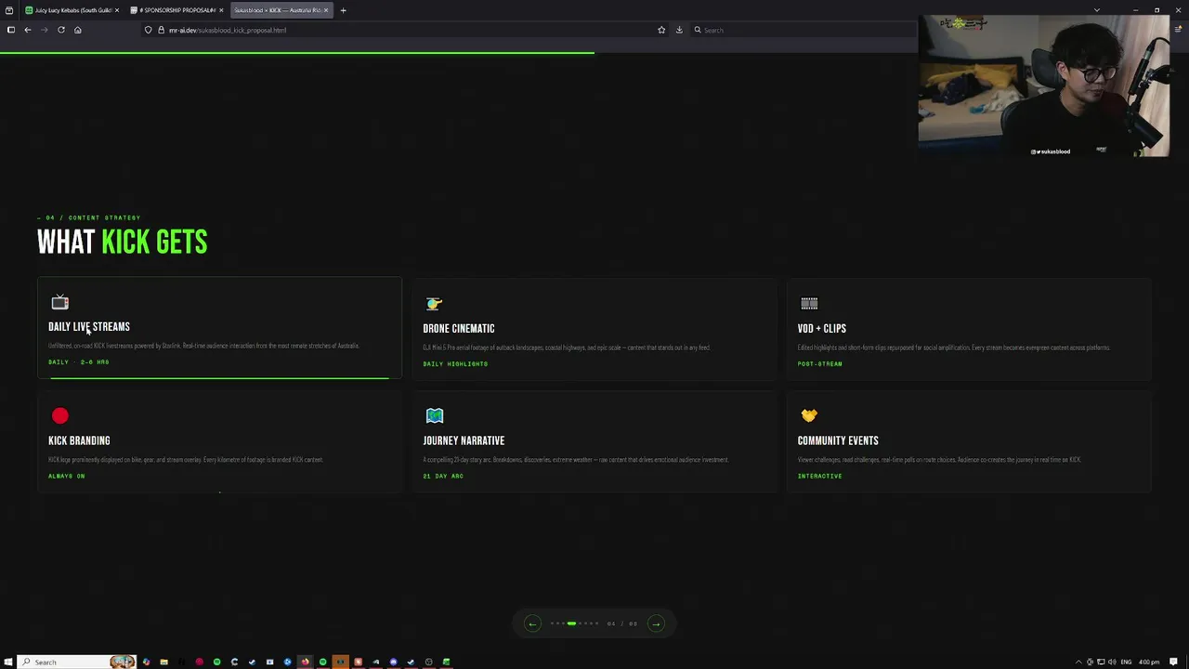Select the Kick Branding heading
The image size is (1189, 669).
coord(79,440)
